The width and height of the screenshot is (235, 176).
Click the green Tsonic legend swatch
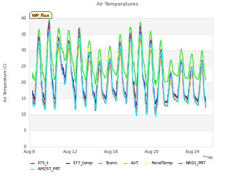point(100,164)
